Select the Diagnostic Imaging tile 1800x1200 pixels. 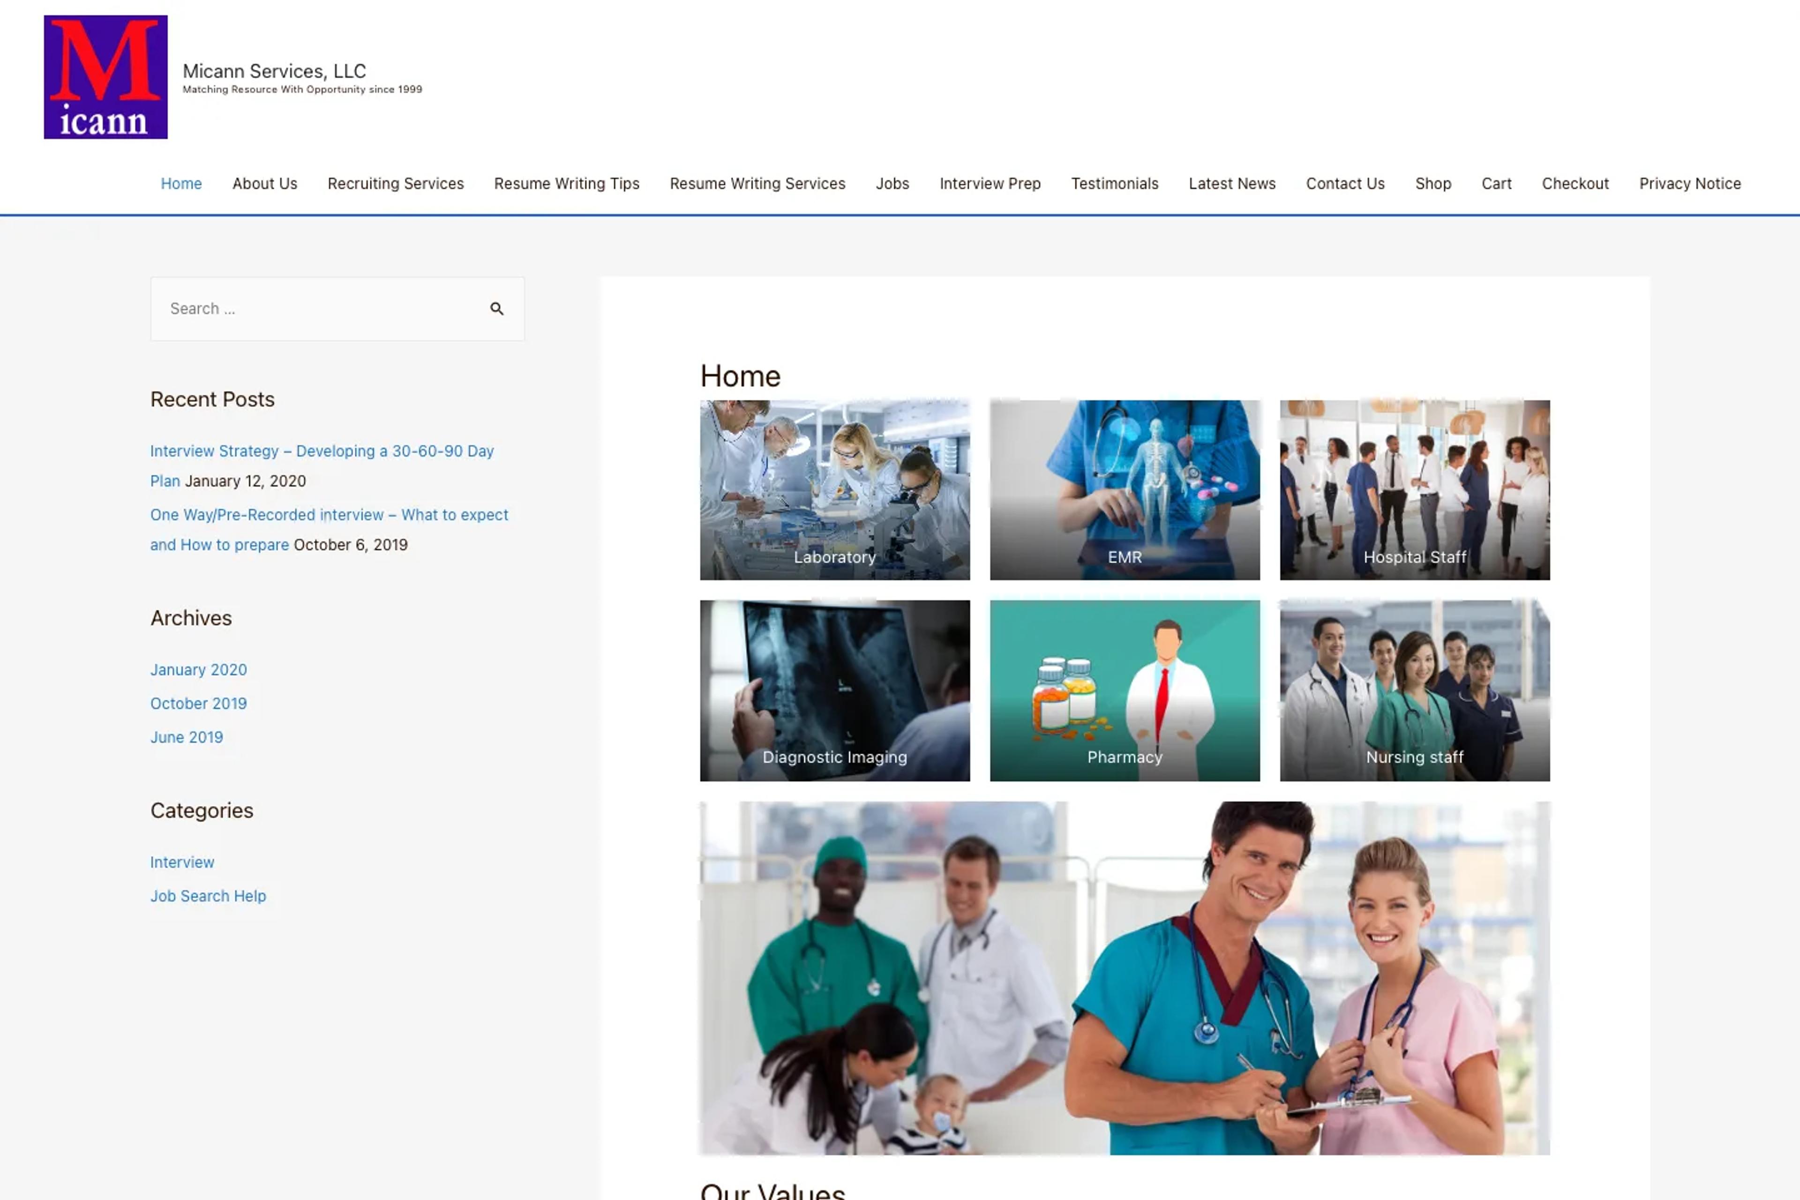834,690
